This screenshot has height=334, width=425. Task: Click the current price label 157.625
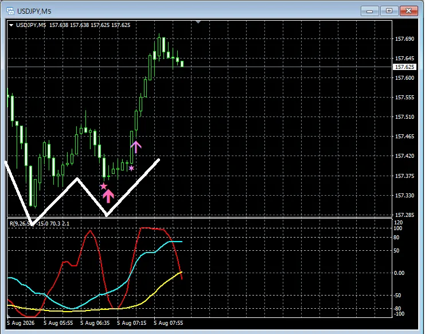pos(404,67)
